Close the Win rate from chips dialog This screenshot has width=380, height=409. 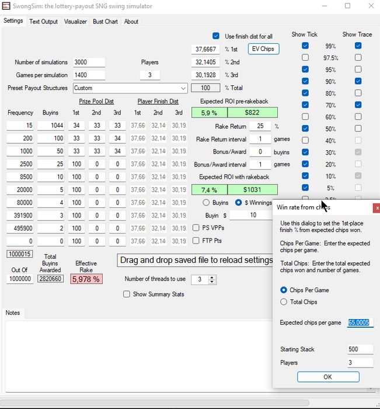click(376, 208)
